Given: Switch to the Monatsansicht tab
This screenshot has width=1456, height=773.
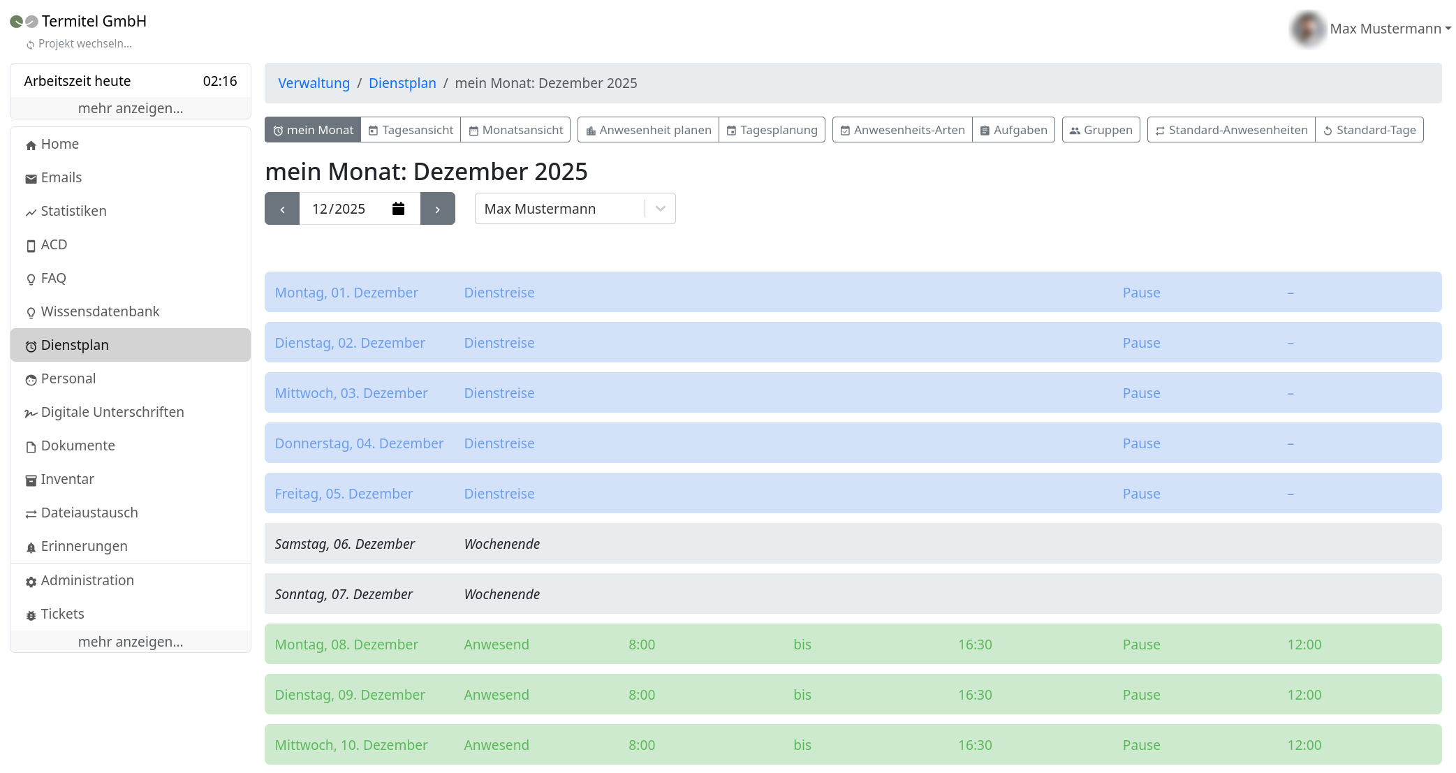Looking at the screenshot, I should 515,130.
